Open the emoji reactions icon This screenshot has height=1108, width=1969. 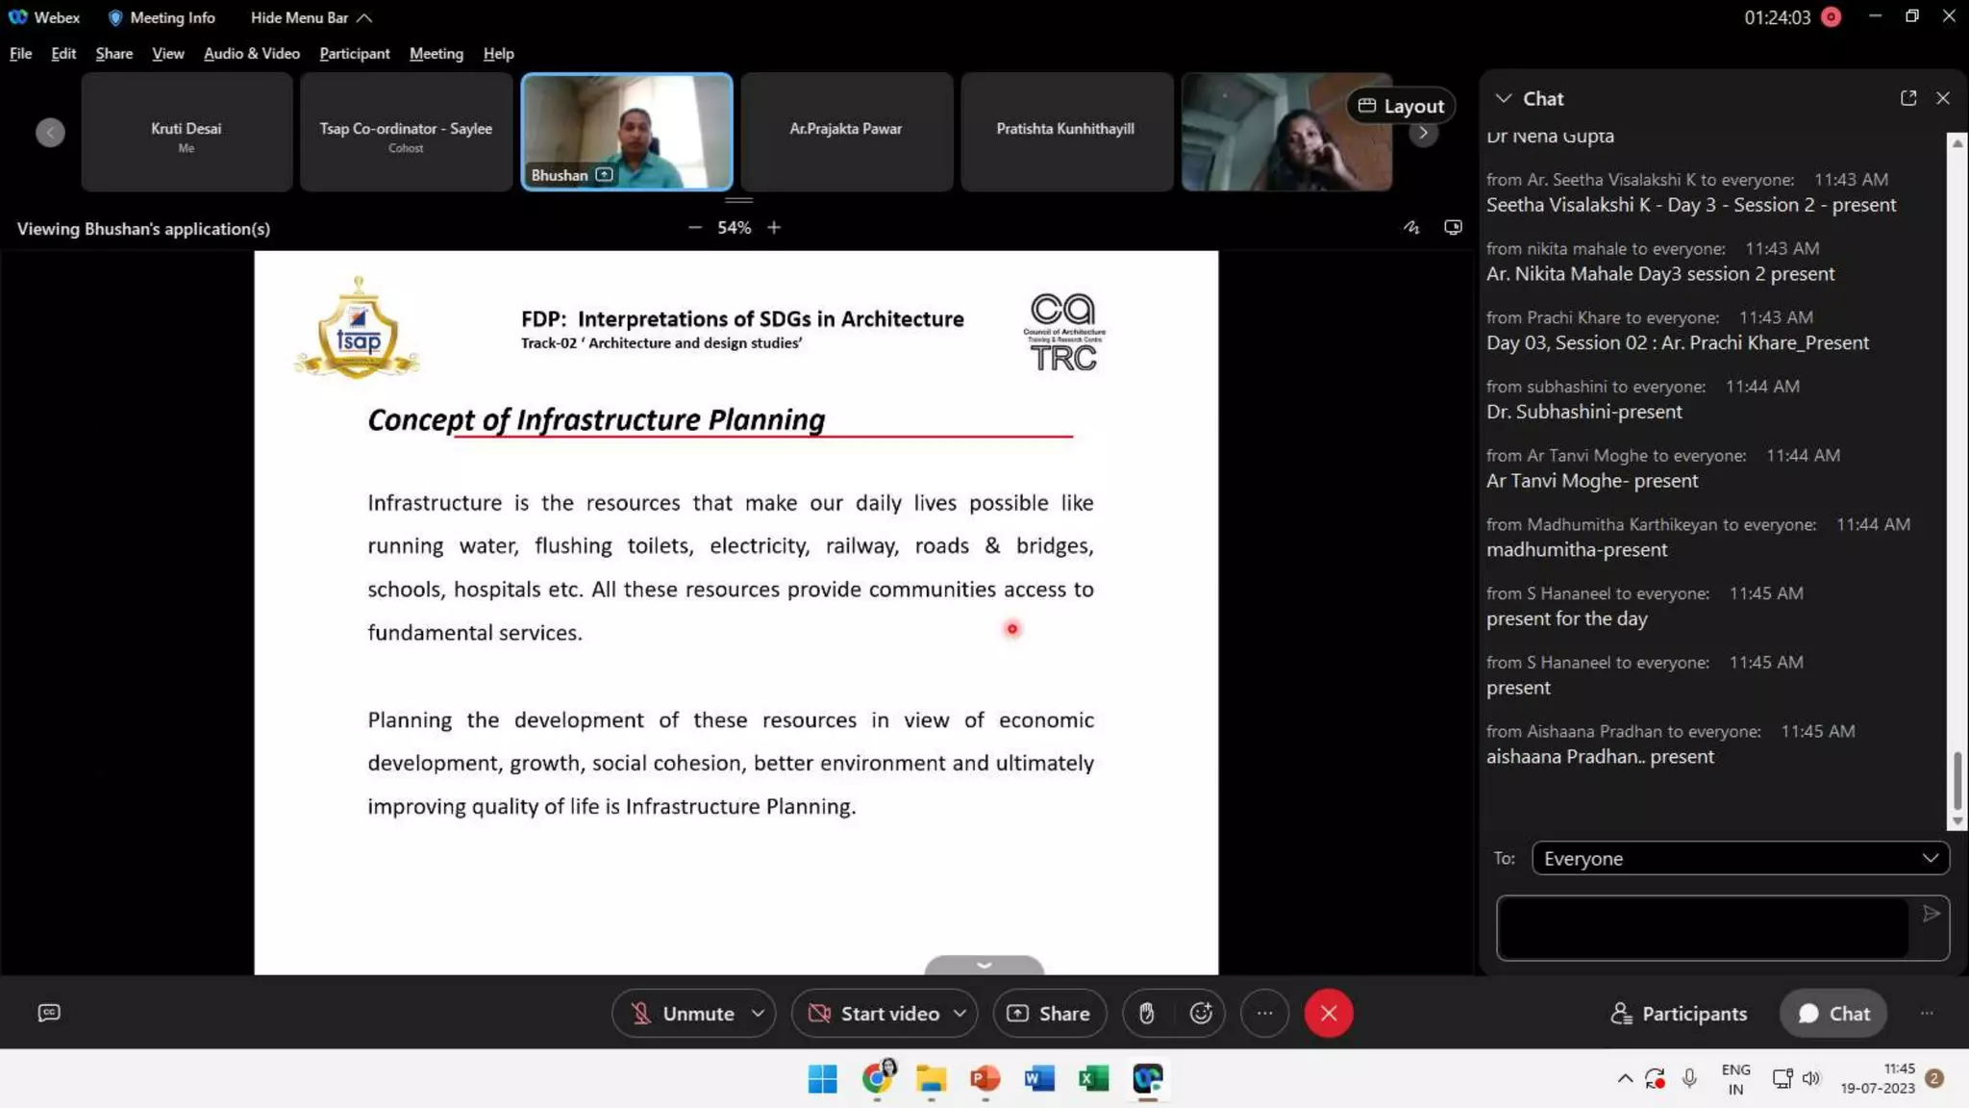1201,1013
